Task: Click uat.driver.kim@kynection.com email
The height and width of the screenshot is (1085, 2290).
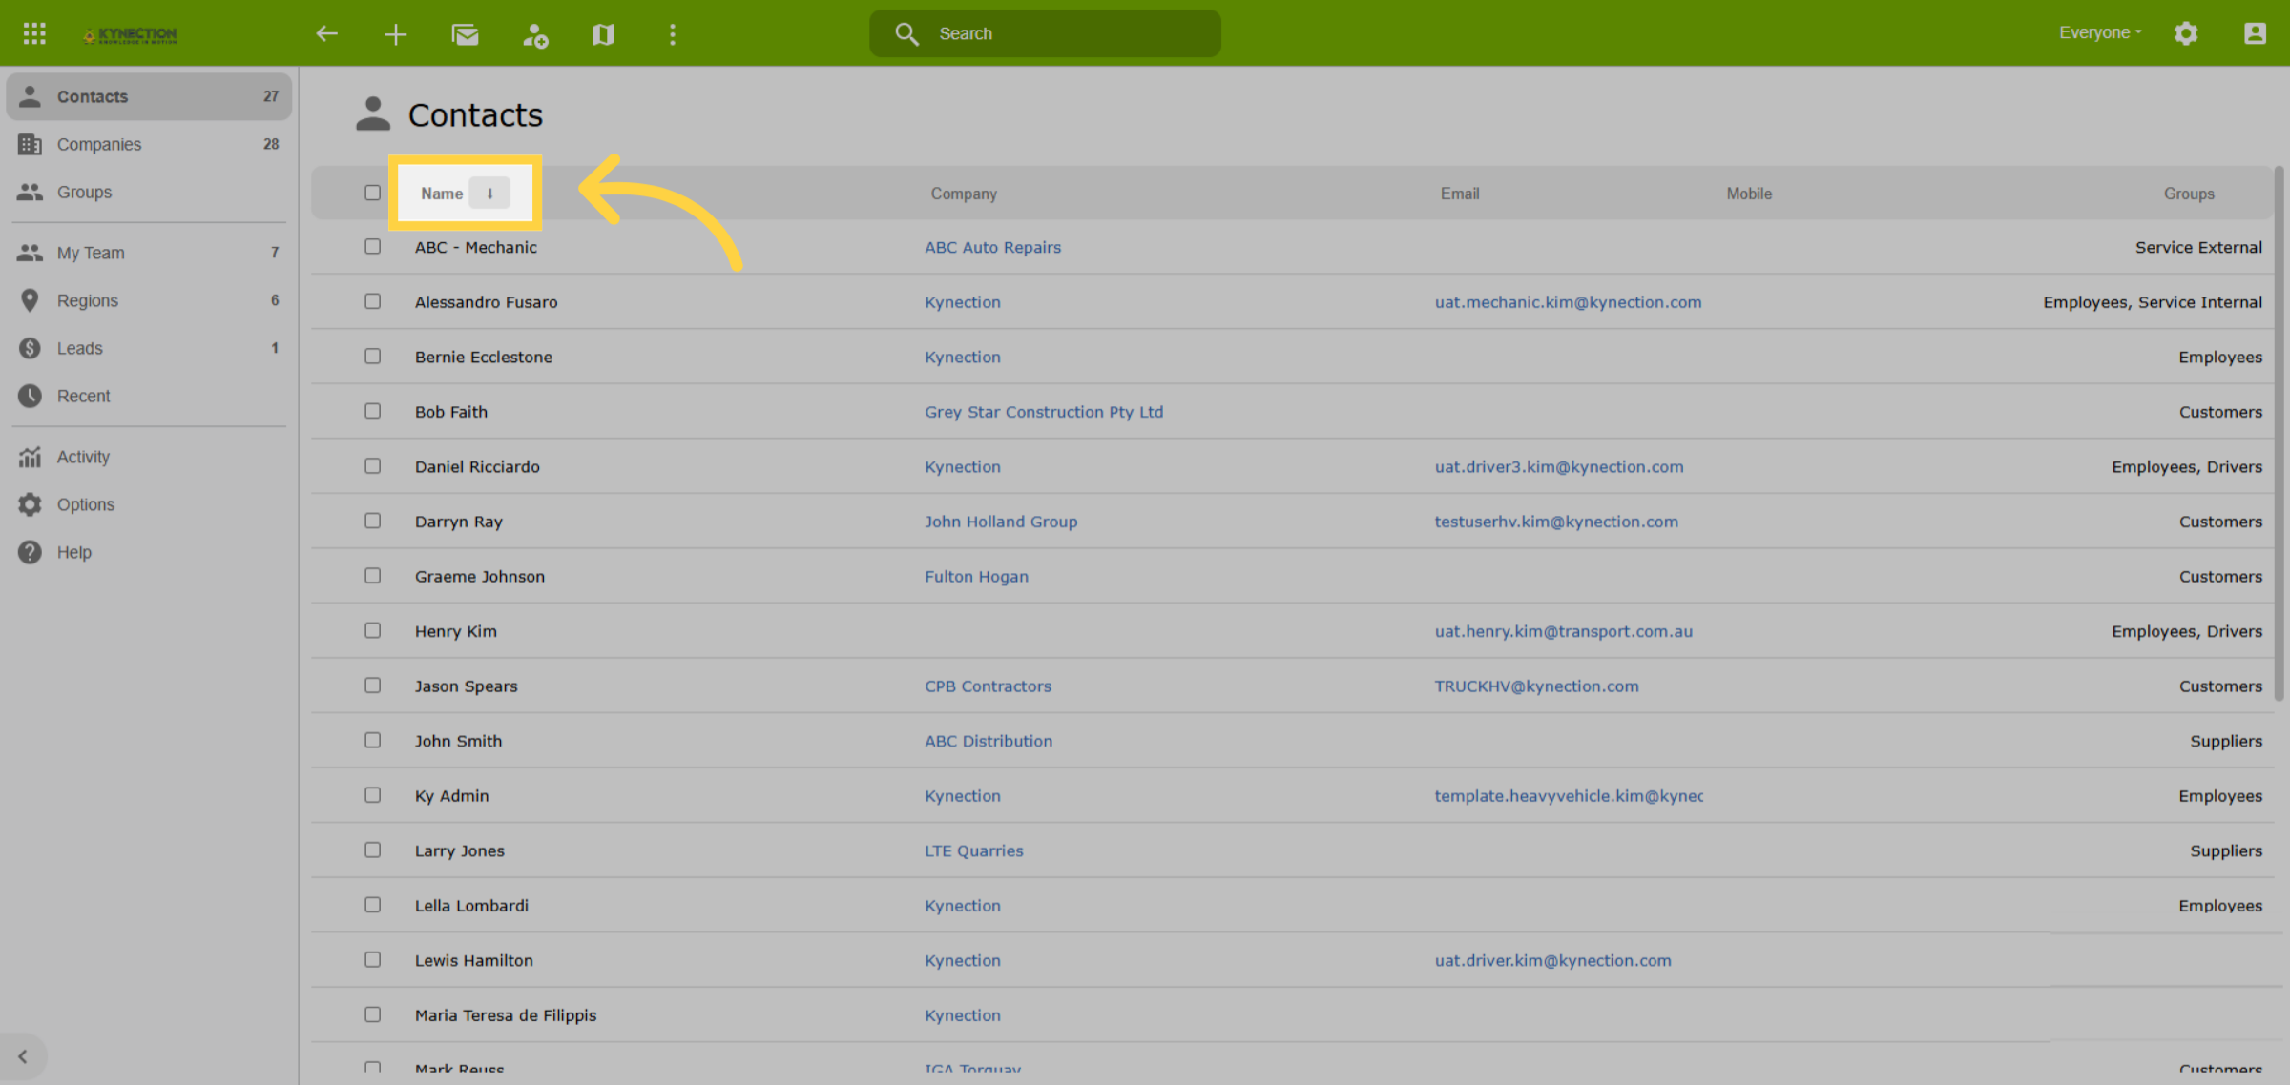Action: tap(1552, 961)
